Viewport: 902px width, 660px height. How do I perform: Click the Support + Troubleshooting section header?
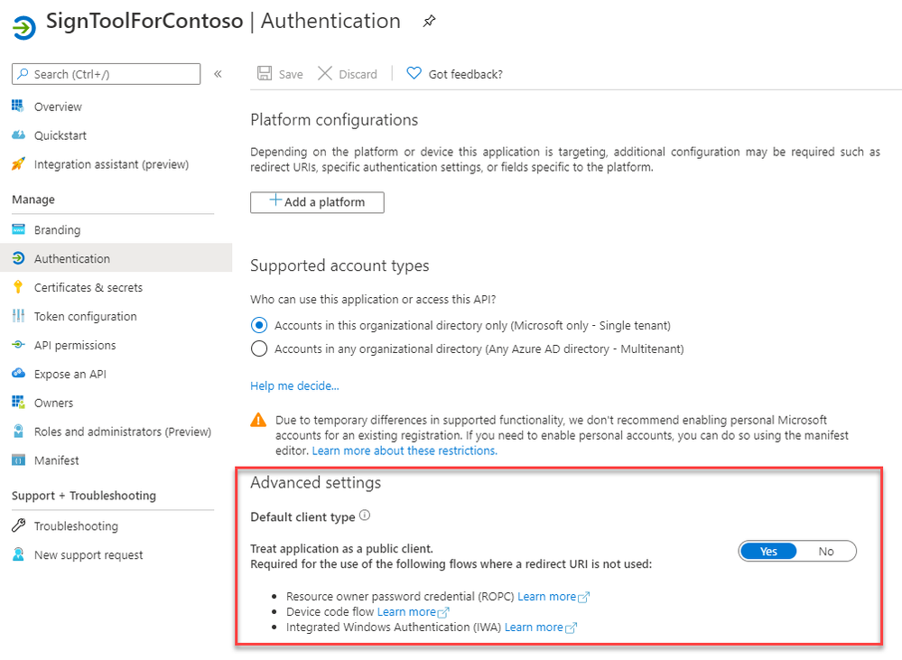(x=84, y=496)
